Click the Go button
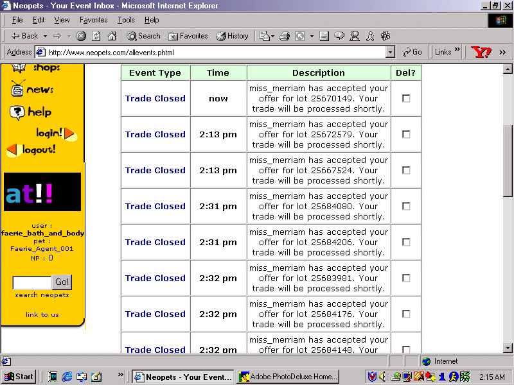This screenshot has width=514, height=385. (x=412, y=52)
